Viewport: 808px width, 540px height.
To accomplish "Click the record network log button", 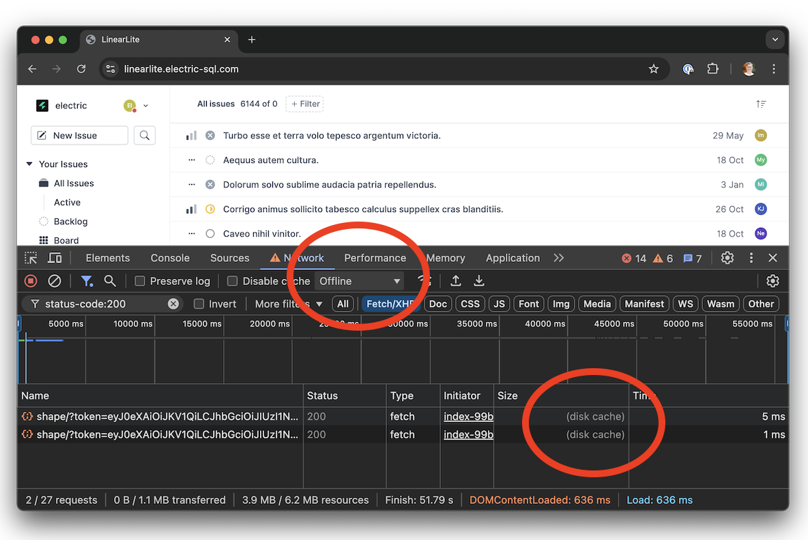I will [31, 281].
